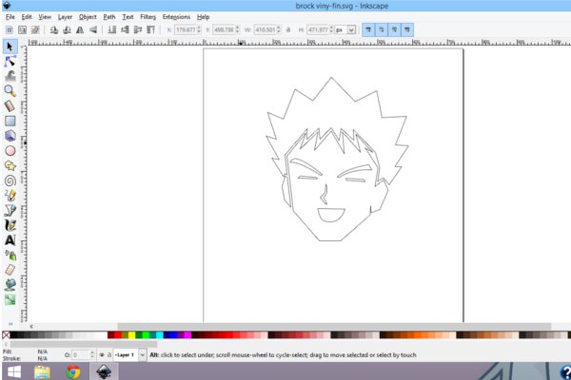Screen dimensions: 571x380
Task: Rotate selection 90° clockwise
Action: (x=67, y=29)
